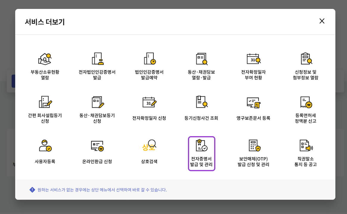
Task: Close the 서비스 더보기 dialog
Action: point(322,21)
